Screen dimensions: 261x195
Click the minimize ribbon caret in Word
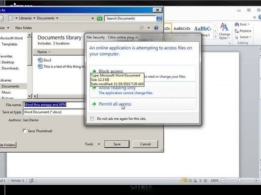pos(254,17)
